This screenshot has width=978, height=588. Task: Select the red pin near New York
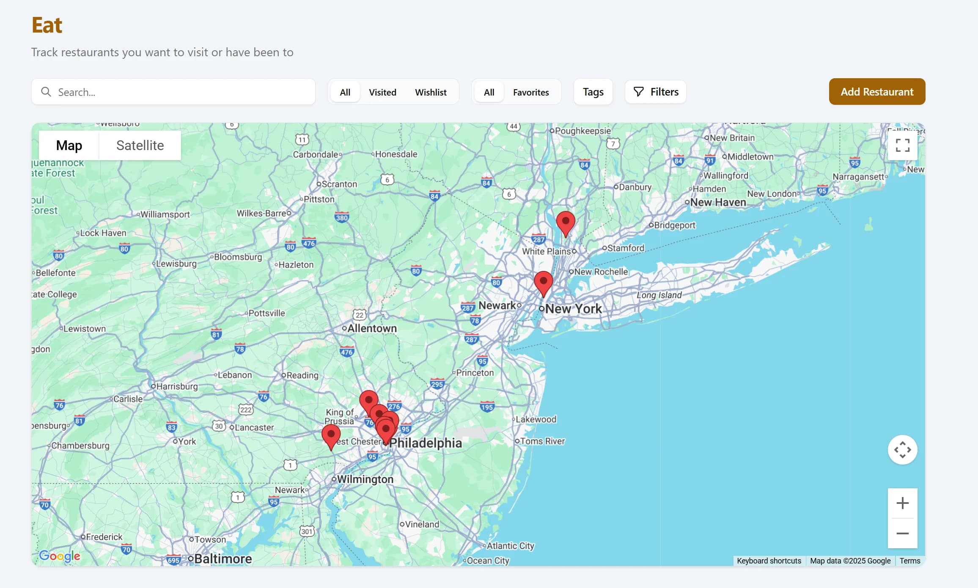(544, 281)
